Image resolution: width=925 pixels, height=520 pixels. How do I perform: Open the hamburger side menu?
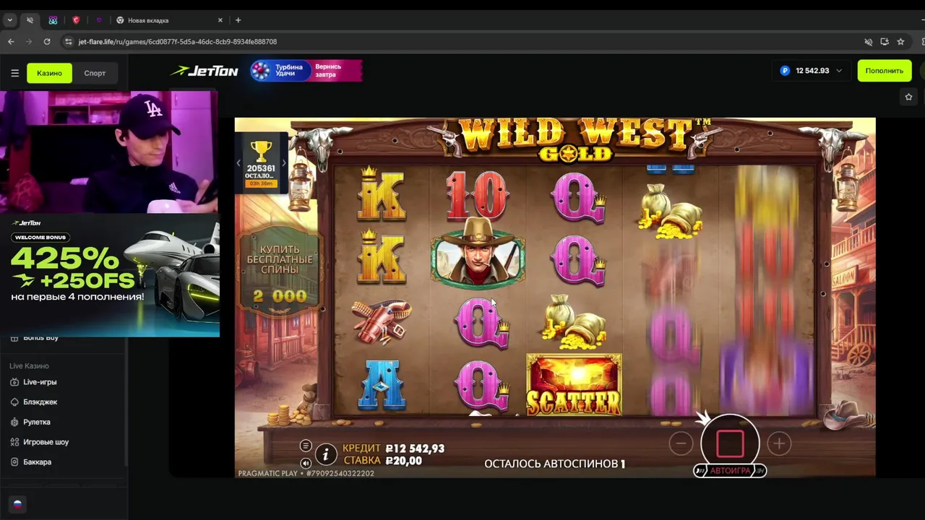[14, 73]
